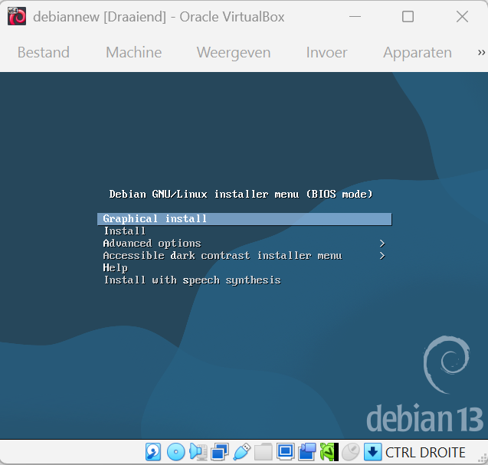Expand the hidden menus double-chevron
Image resolution: width=488 pixels, height=465 pixels.
481,52
